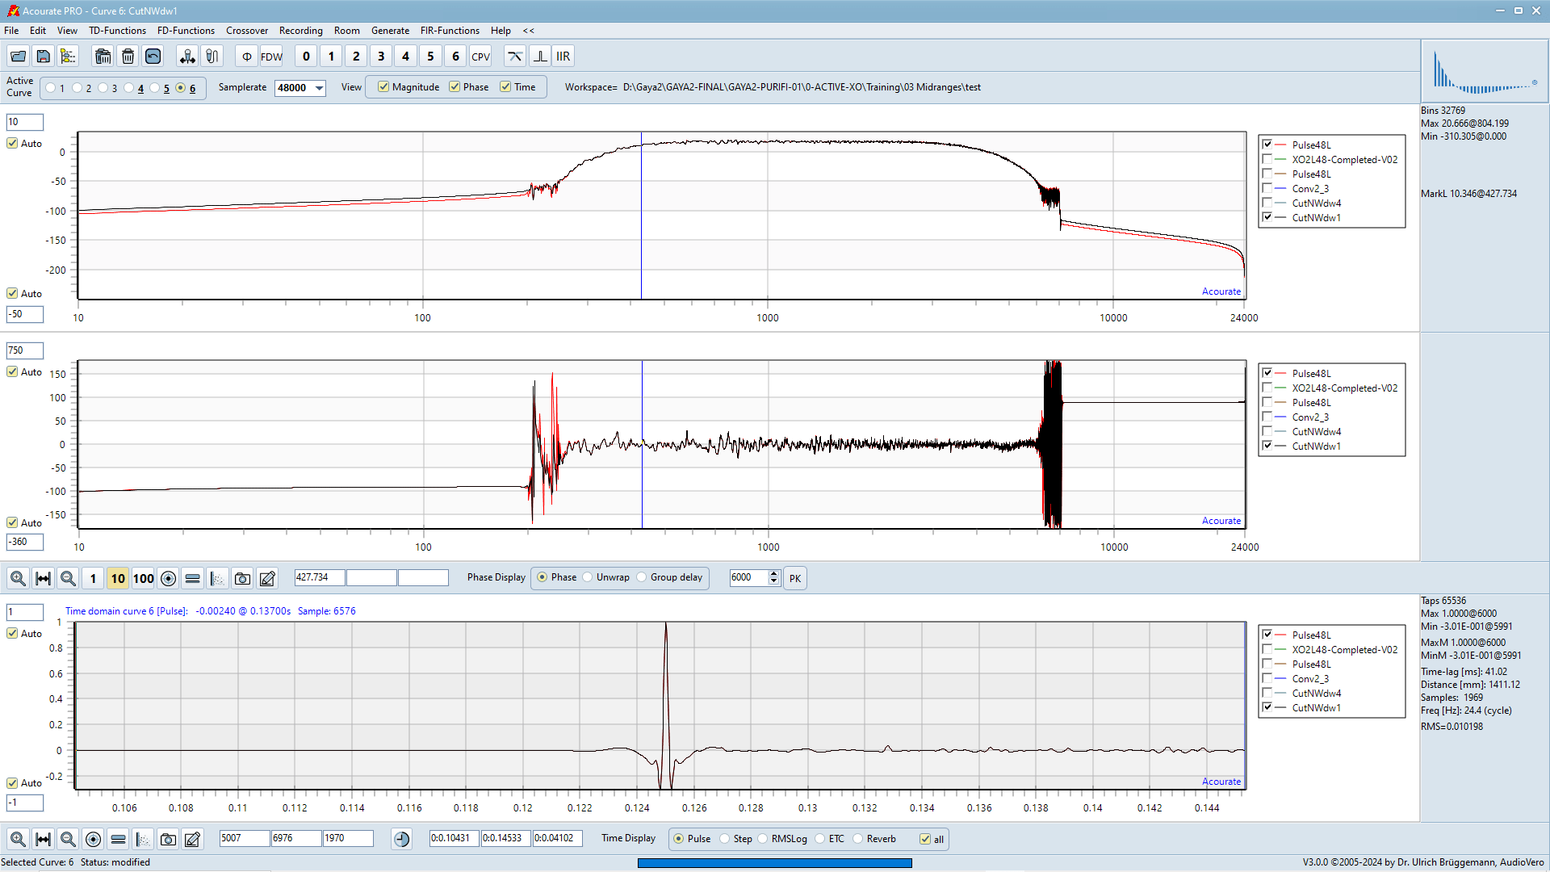Select curve slot 3 in the toolbar
This screenshot has height=872, width=1550.
pyautogui.click(x=381, y=57)
